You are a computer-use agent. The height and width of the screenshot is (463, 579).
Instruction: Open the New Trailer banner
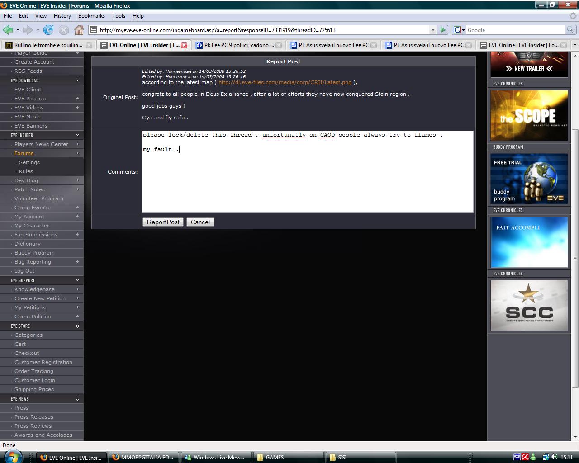tap(529, 64)
